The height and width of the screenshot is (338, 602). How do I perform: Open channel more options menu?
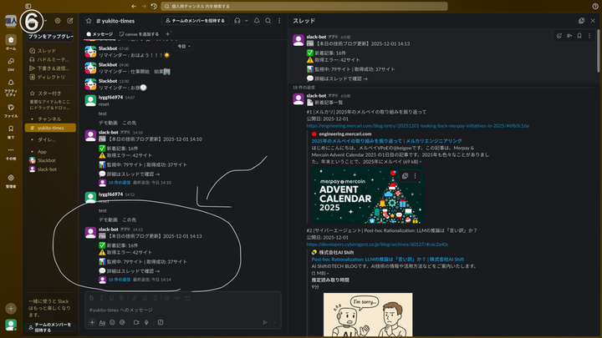pyautogui.click(x=279, y=21)
